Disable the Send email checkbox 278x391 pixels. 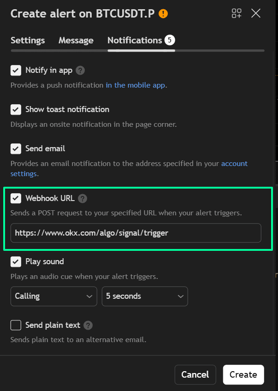click(16, 149)
